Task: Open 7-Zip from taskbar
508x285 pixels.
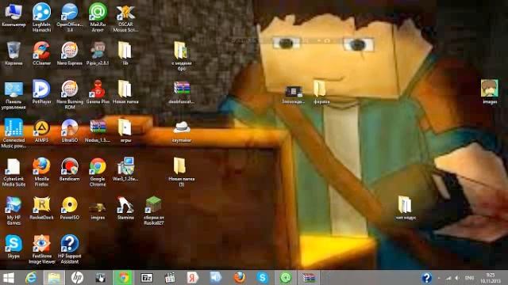Action: [146, 278]
